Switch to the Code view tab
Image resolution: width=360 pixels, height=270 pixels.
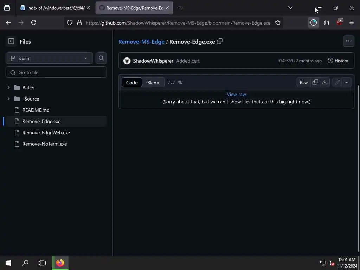(132, 83)
